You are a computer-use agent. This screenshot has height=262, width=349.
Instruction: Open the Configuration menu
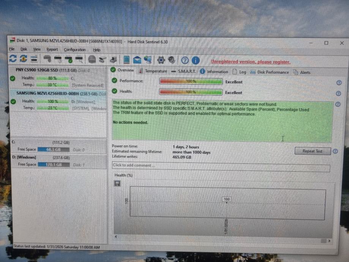tap(74, 50)
